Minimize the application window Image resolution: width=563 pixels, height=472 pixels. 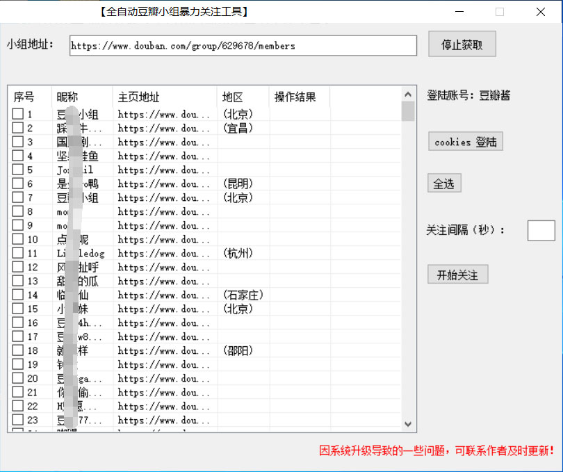[459, 12]
